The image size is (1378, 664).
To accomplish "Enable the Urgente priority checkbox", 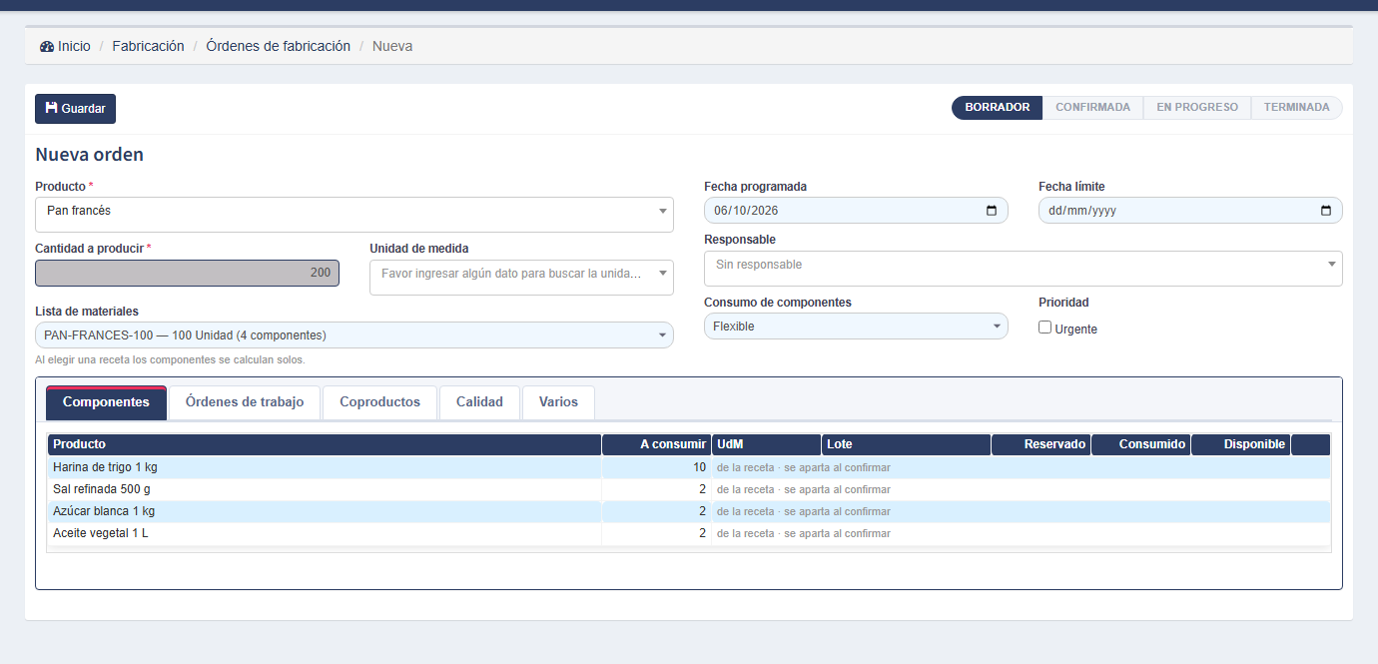I will pyautogui.click(x=1045, y=328).
